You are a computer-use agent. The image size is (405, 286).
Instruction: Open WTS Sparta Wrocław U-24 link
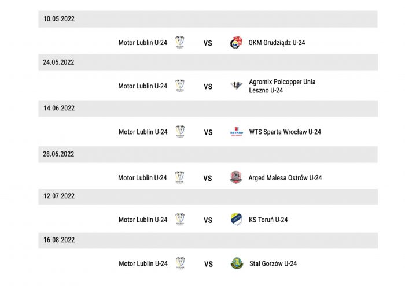coord(285,132)
